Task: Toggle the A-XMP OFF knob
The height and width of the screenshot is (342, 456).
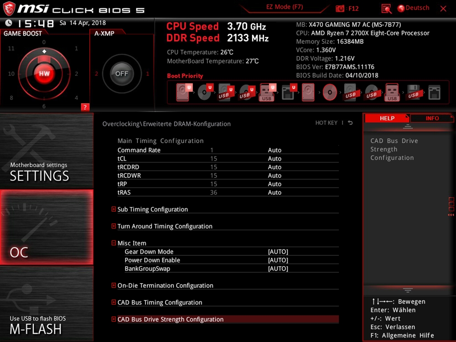Action: coord(122,73)
